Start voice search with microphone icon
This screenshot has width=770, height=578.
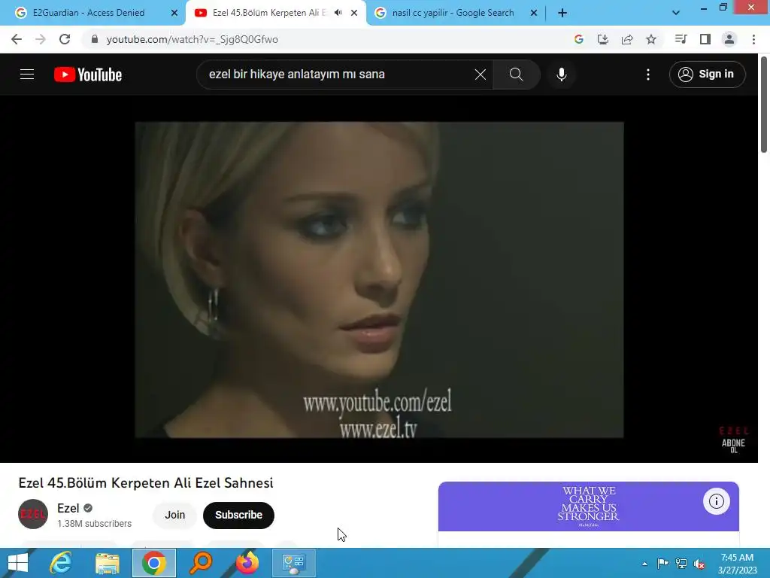(561, 75)
